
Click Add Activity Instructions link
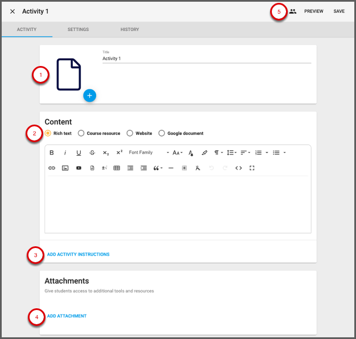[x=78, y=254]
